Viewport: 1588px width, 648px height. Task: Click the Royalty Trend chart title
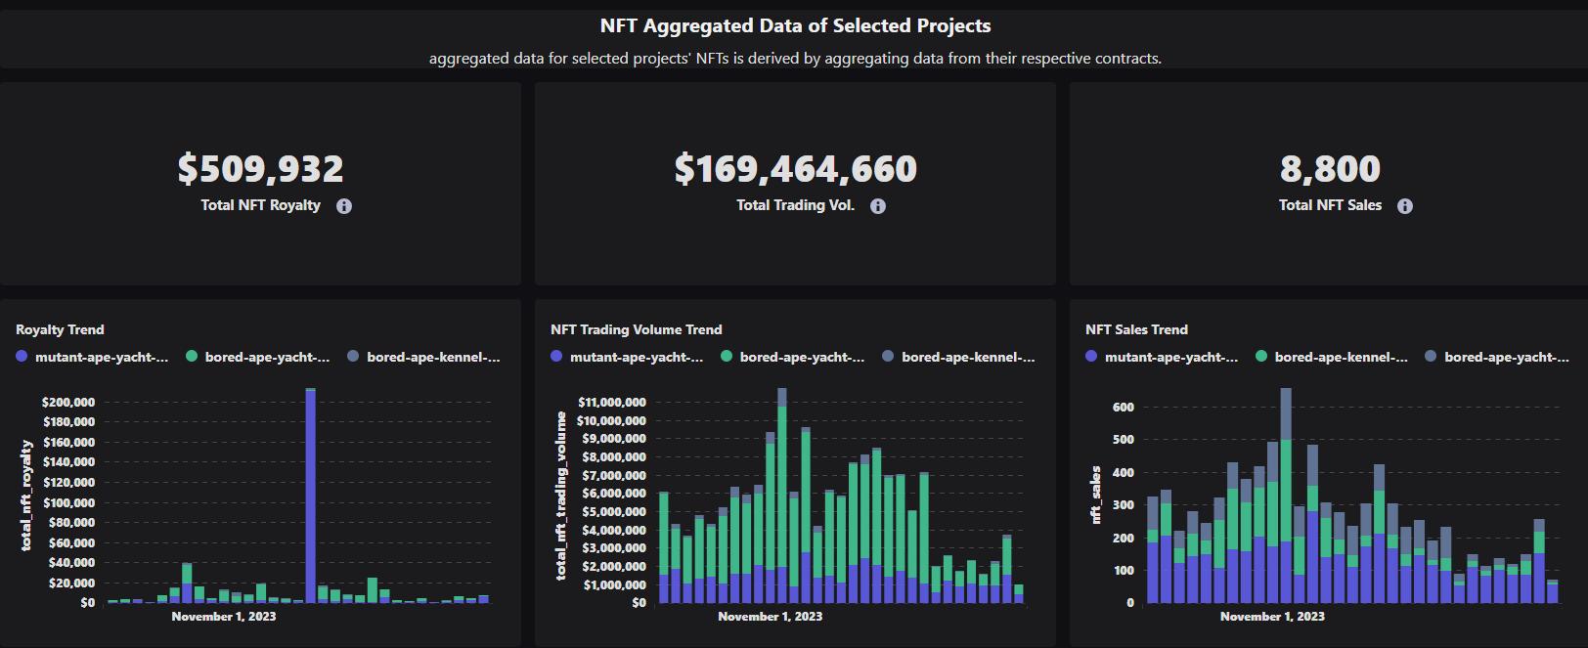60,330
